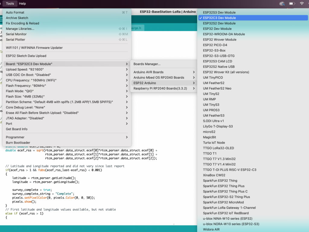This screenshot has height=232, width=309.
Task: Select Archive Sketch menu entry
Action: pos(67,18)
